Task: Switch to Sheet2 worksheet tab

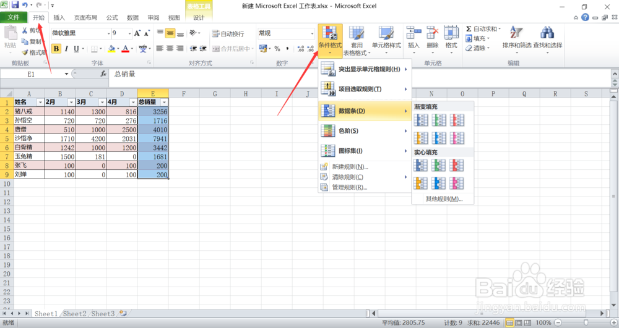Action: 75,313
